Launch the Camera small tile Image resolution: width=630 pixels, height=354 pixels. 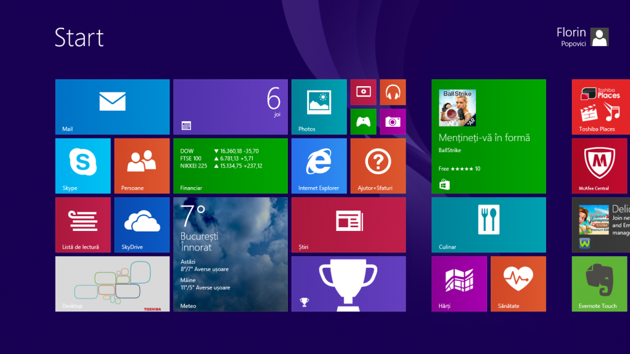point(393,122)
